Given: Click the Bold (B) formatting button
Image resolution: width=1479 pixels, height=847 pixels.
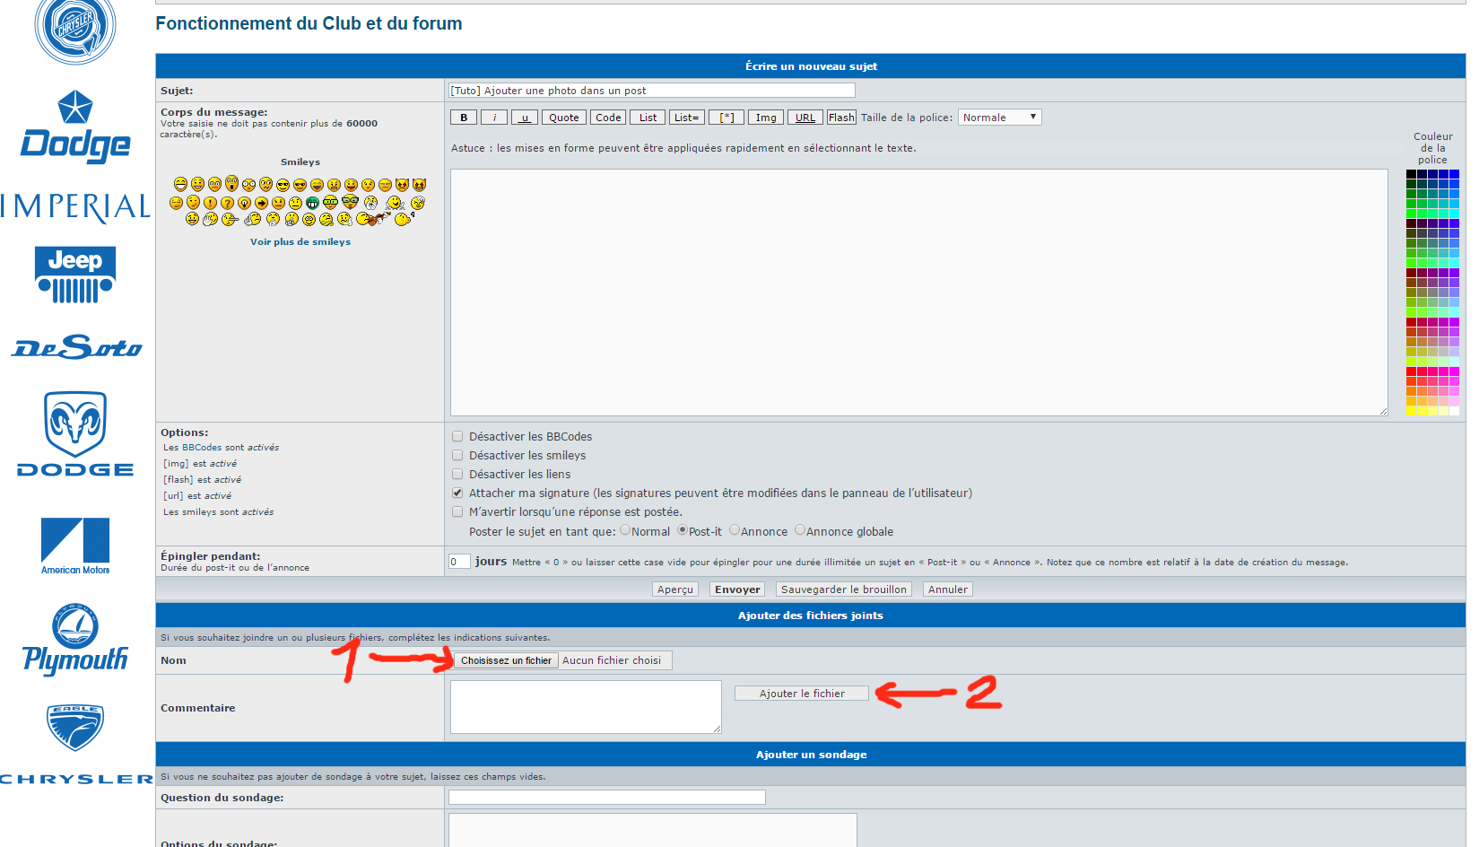Looking at the screenshot, I should [x=464, y=118].
